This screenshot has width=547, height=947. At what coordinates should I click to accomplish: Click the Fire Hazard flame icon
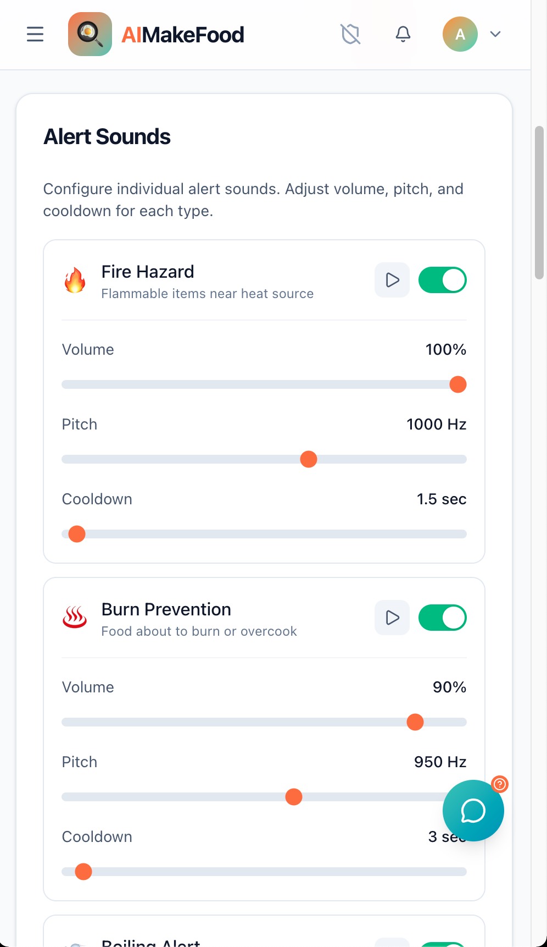[x=75, y=280]
